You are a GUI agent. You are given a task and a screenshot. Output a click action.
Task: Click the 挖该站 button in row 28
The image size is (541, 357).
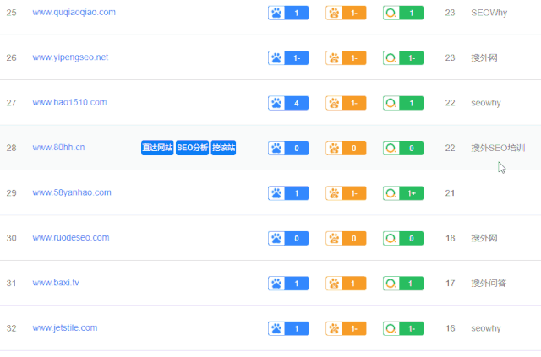pos(223,148)
